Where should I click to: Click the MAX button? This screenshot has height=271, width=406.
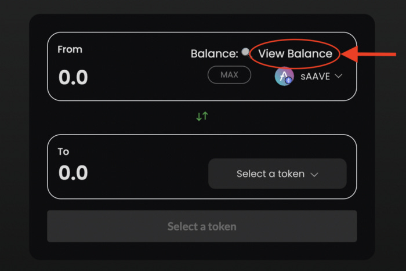tap(229, 75)
